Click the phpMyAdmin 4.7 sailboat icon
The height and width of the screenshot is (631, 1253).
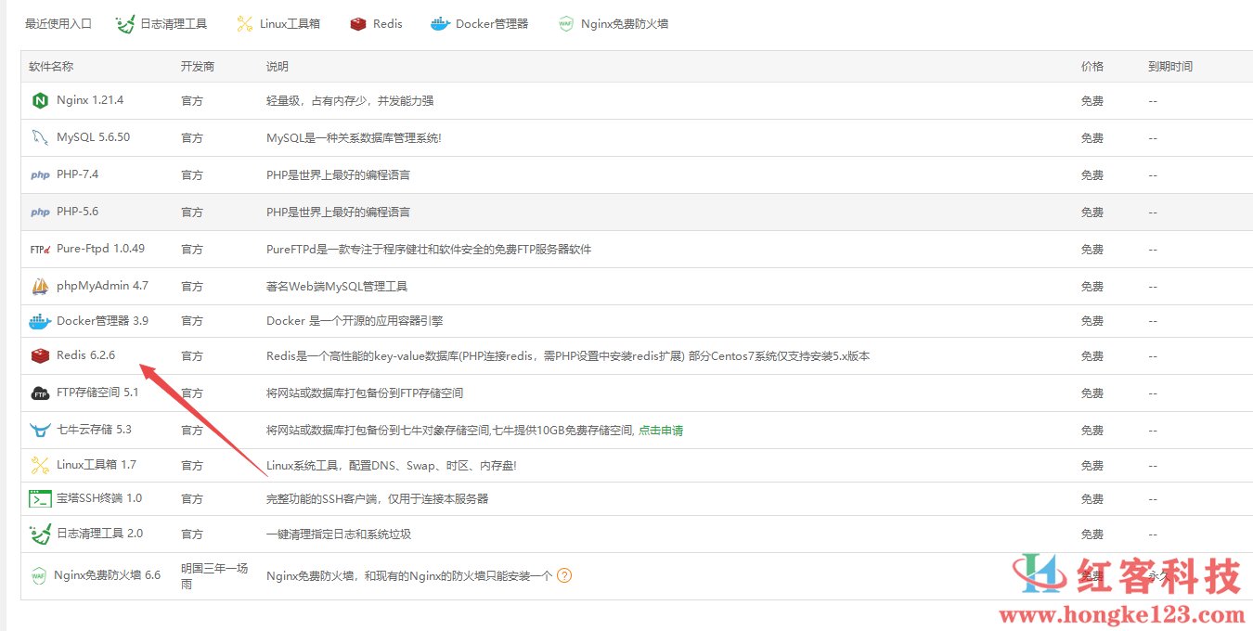tap(40, 286)
